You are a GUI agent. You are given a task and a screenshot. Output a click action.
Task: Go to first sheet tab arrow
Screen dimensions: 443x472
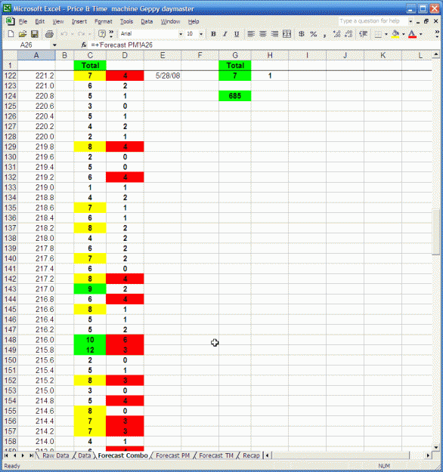(x=6, y=455)
